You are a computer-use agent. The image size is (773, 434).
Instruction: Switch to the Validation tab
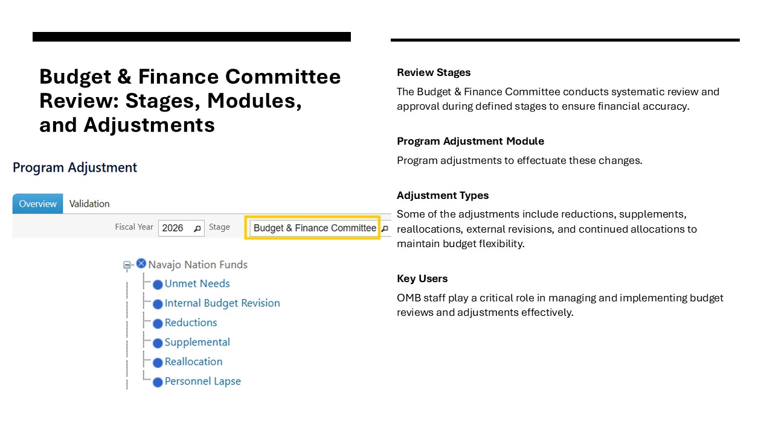point(89,204)
